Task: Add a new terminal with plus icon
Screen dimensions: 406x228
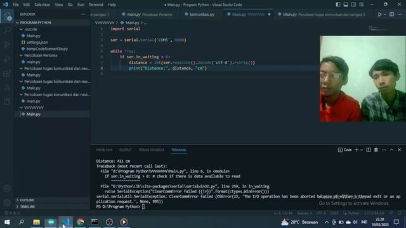Action: tap(357, 149)
